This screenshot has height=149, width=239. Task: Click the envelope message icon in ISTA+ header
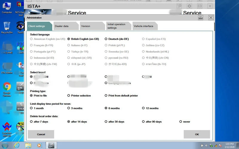pyautogui.click(x=200, y=6)
